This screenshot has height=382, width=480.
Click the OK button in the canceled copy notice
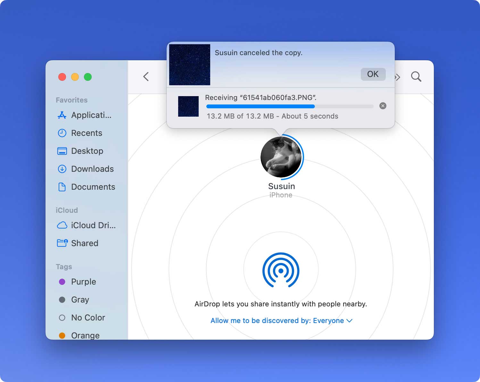[373, 74]
